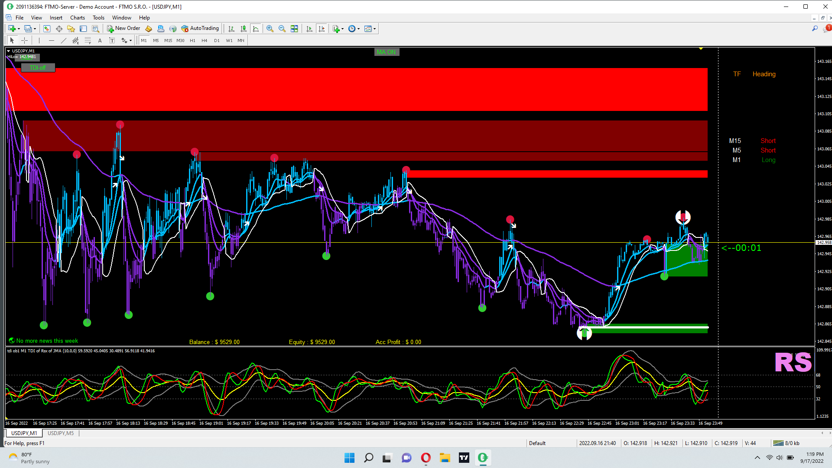The image size is (832, 468).
Task: Open the Templates dropdown arrow
Action: [x=375, y=29]
